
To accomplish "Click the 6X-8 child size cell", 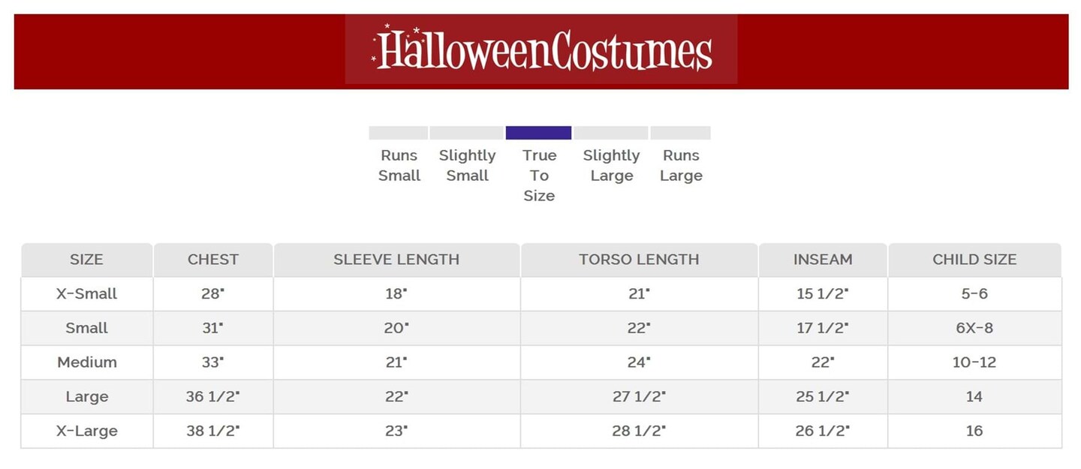I will 974,328.
